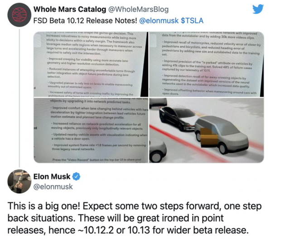Click the @elonmusk handle under Elon Musk
The height and width of the screenshot is (244, 290).
click(x=53, y=186)
